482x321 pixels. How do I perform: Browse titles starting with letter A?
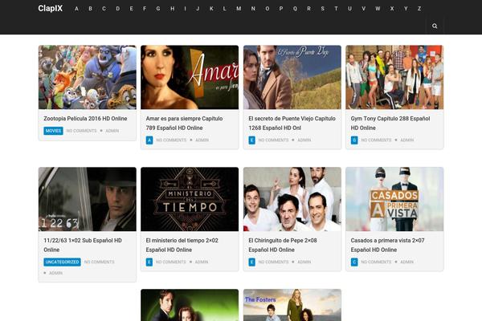tap(76, 9)
